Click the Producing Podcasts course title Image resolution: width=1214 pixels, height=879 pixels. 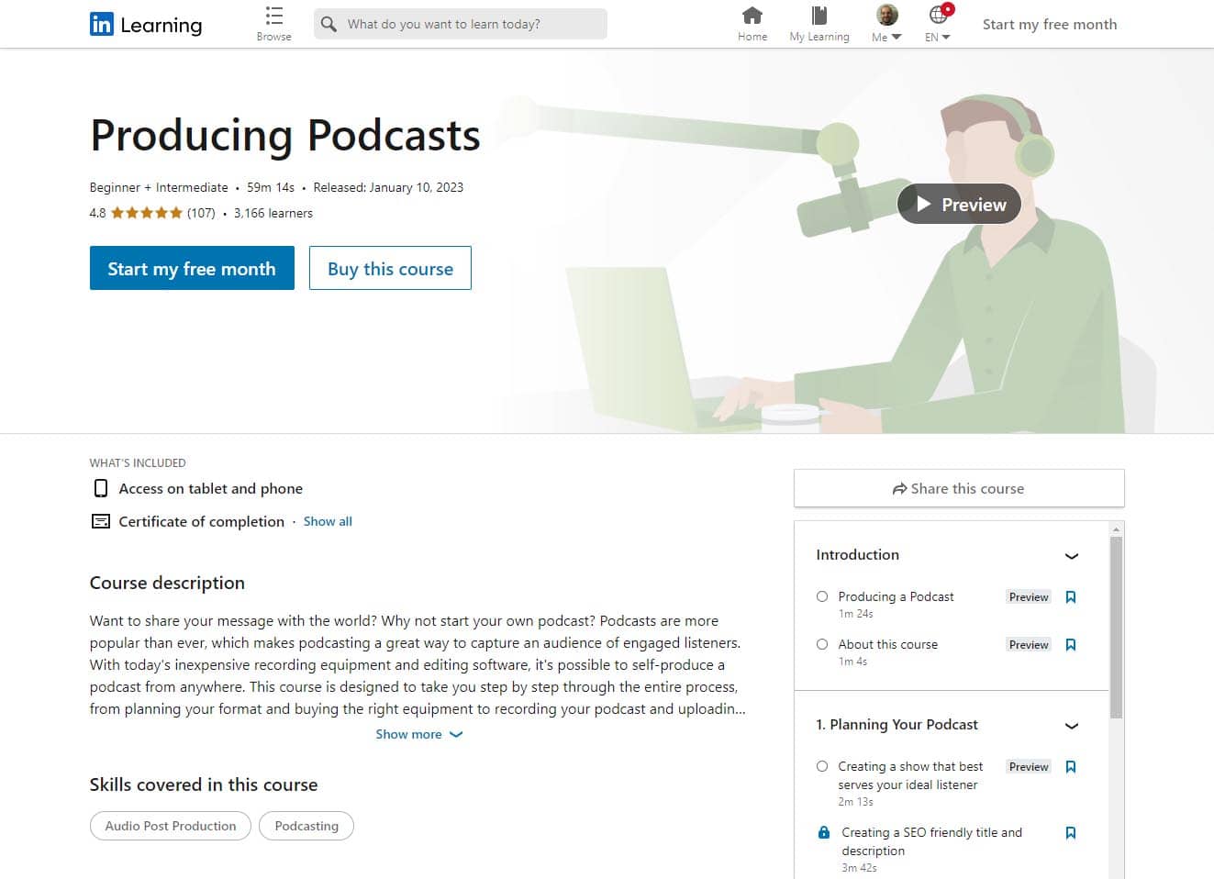285,135
